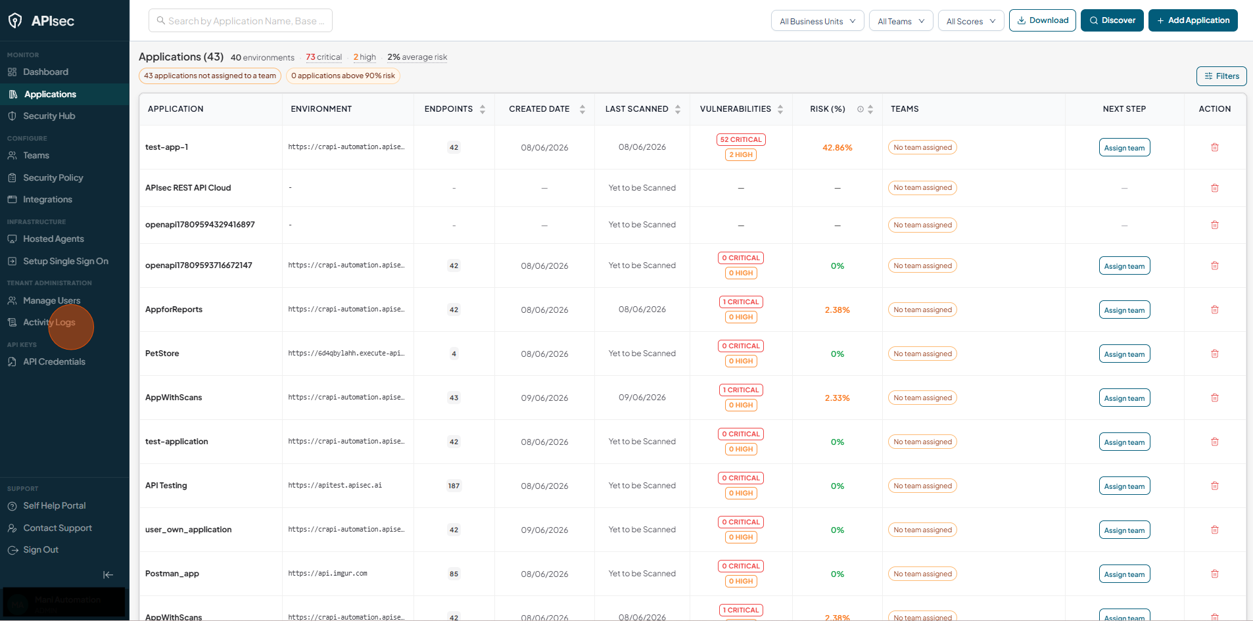Image resolution: width=1253 pixels, height=621 pixels.
Task: Sort by Endpoints column arrows
Action: pos(483,109)
